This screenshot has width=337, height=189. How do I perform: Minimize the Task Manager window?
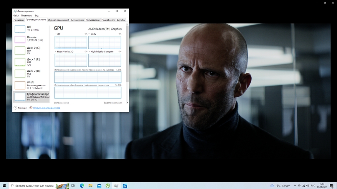[109, 11]
